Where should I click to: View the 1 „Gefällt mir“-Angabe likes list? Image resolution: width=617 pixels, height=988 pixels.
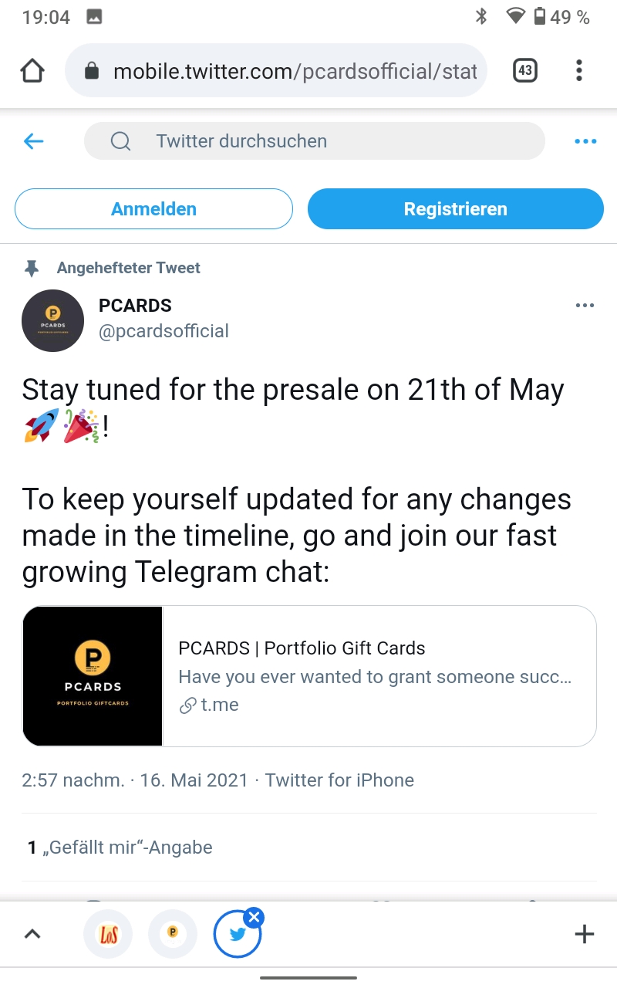pyautogui.click(x=120, y=848)
